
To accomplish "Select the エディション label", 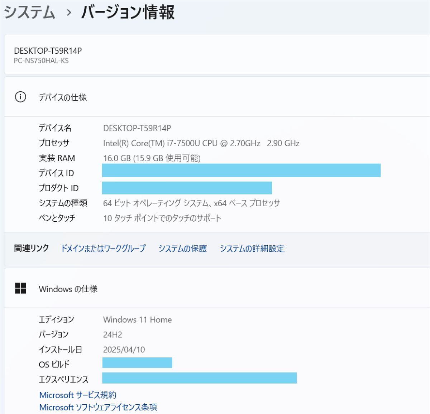I will (56, 319).
